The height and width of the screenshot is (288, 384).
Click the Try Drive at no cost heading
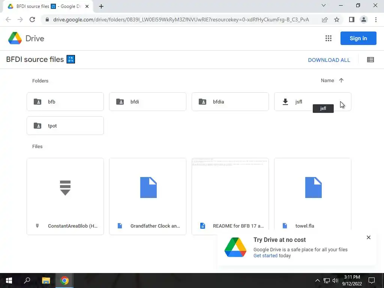pos(279,240)
